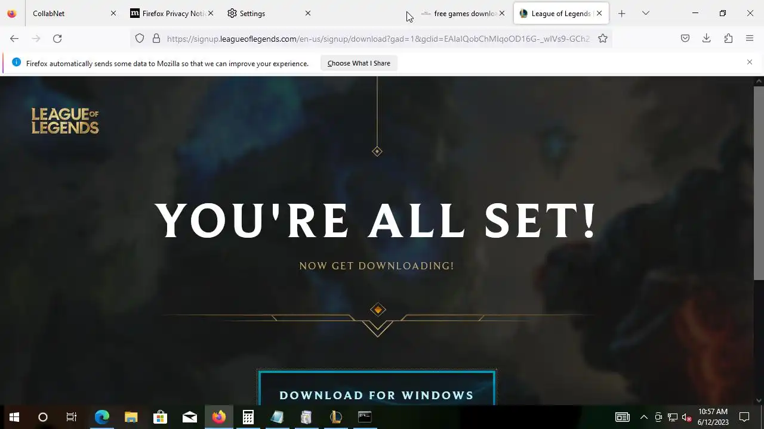Viewport: 764px width, 429px height.
Task: Launch Microsoft Edge from taskbar
Action: [x=102, y=417]
